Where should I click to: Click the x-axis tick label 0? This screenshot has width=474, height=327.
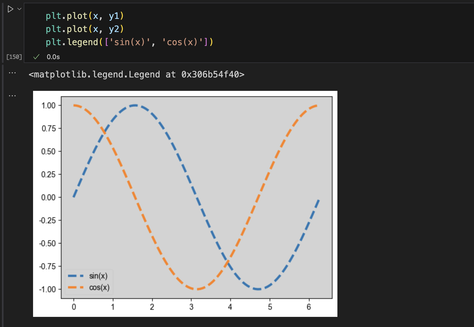point(74,307)
